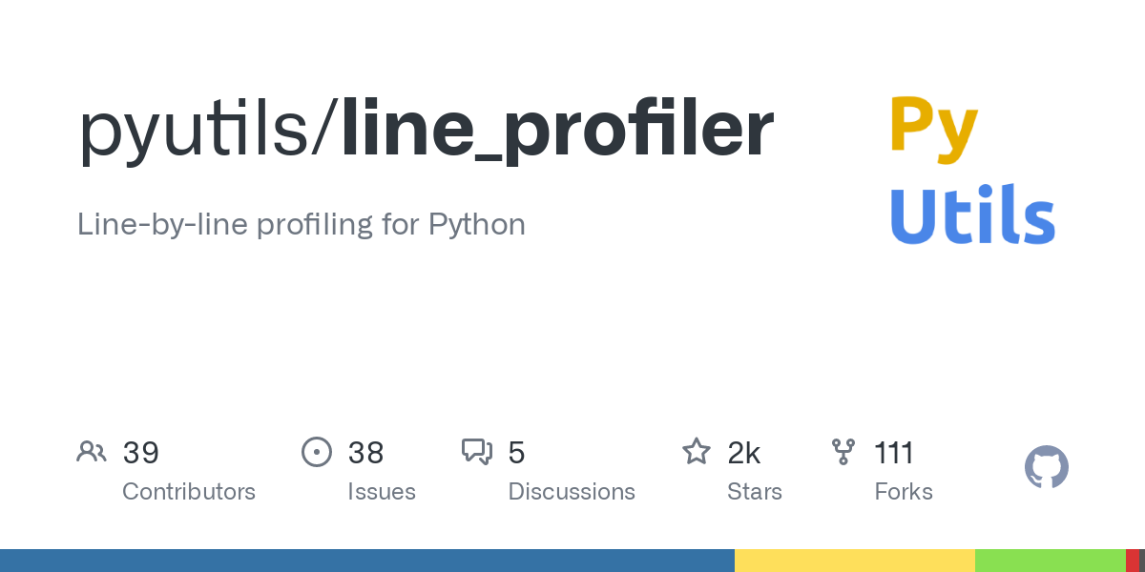Click the GitHub Octocat logo
The width and height of the screenshot is (1145, 572).
[x=1046, y=468]
